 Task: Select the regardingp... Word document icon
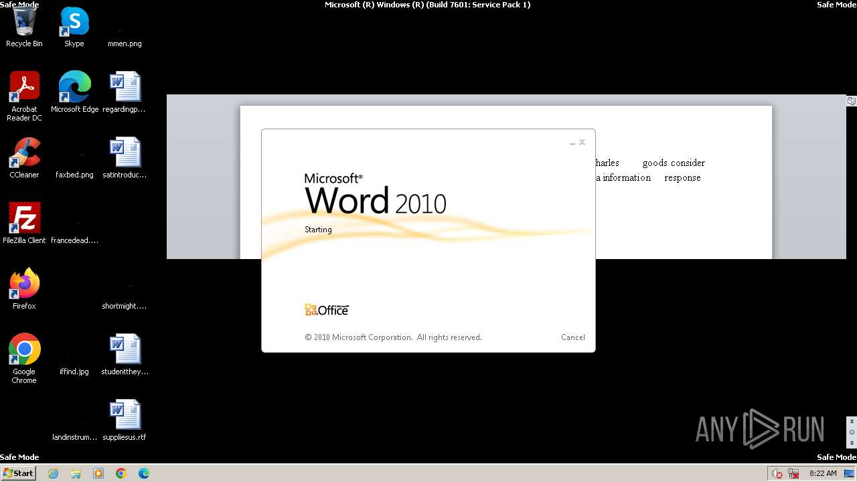coord(125,92)
